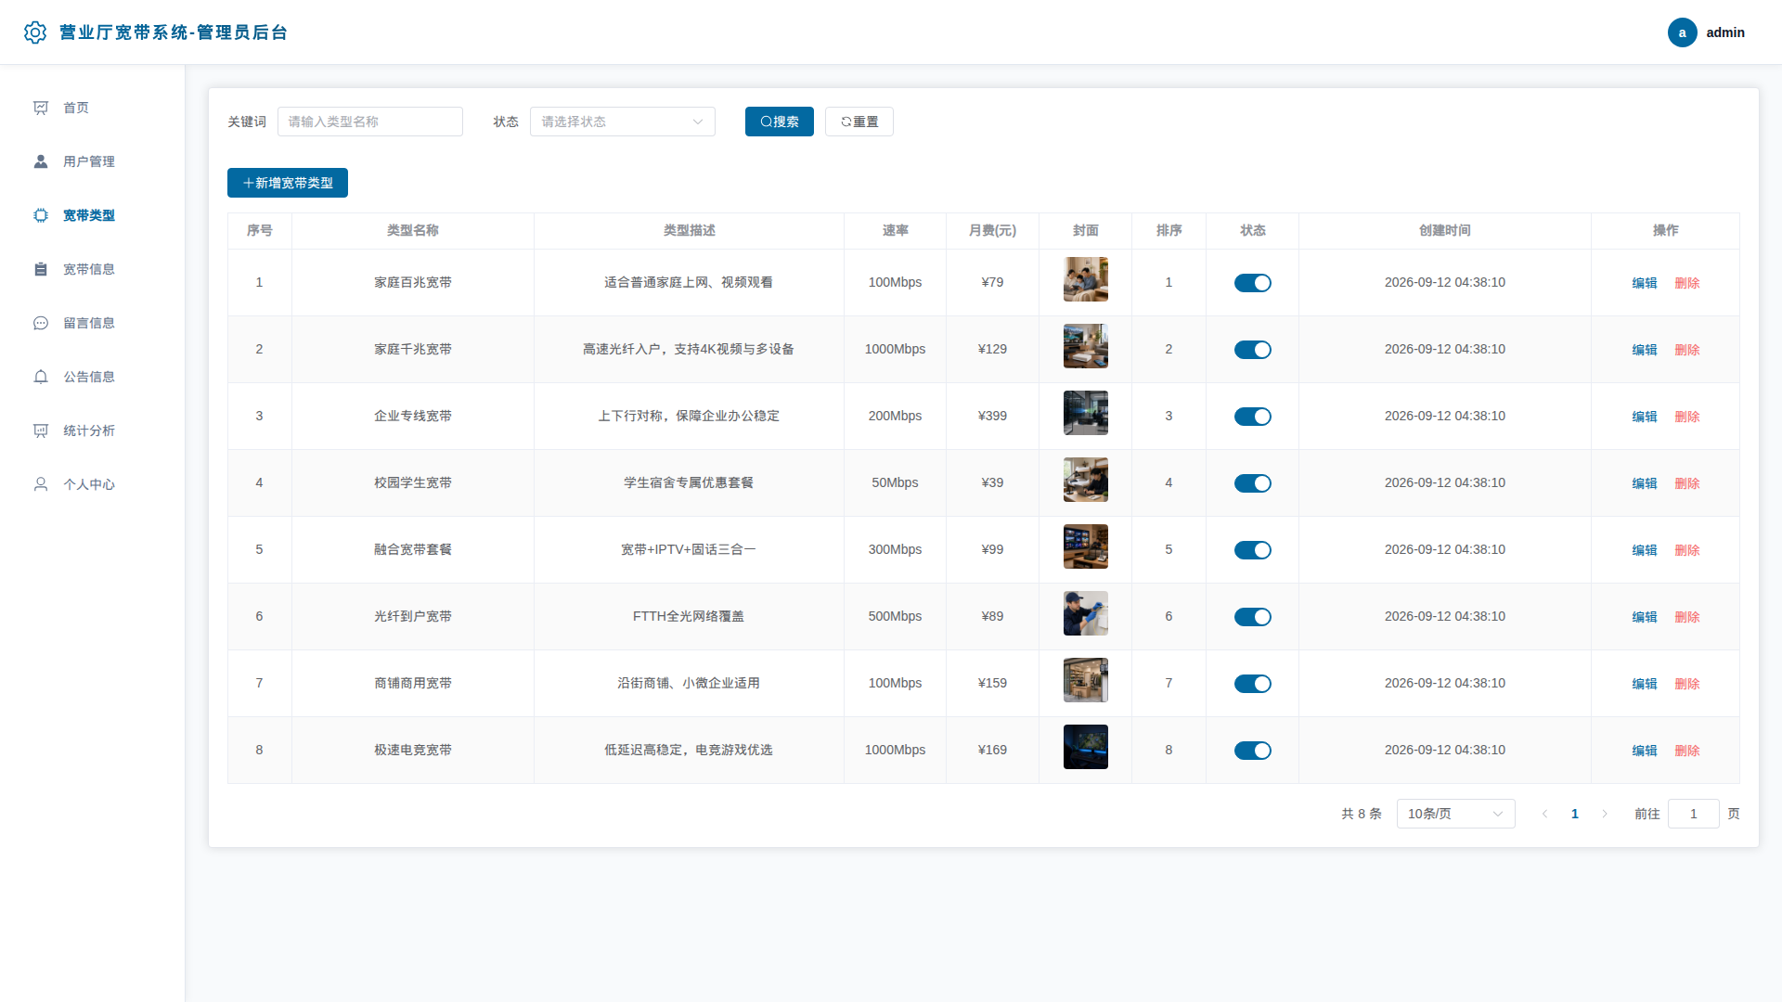Toggle status switch for 校园学生宽带

click(x=1252, y=483)
